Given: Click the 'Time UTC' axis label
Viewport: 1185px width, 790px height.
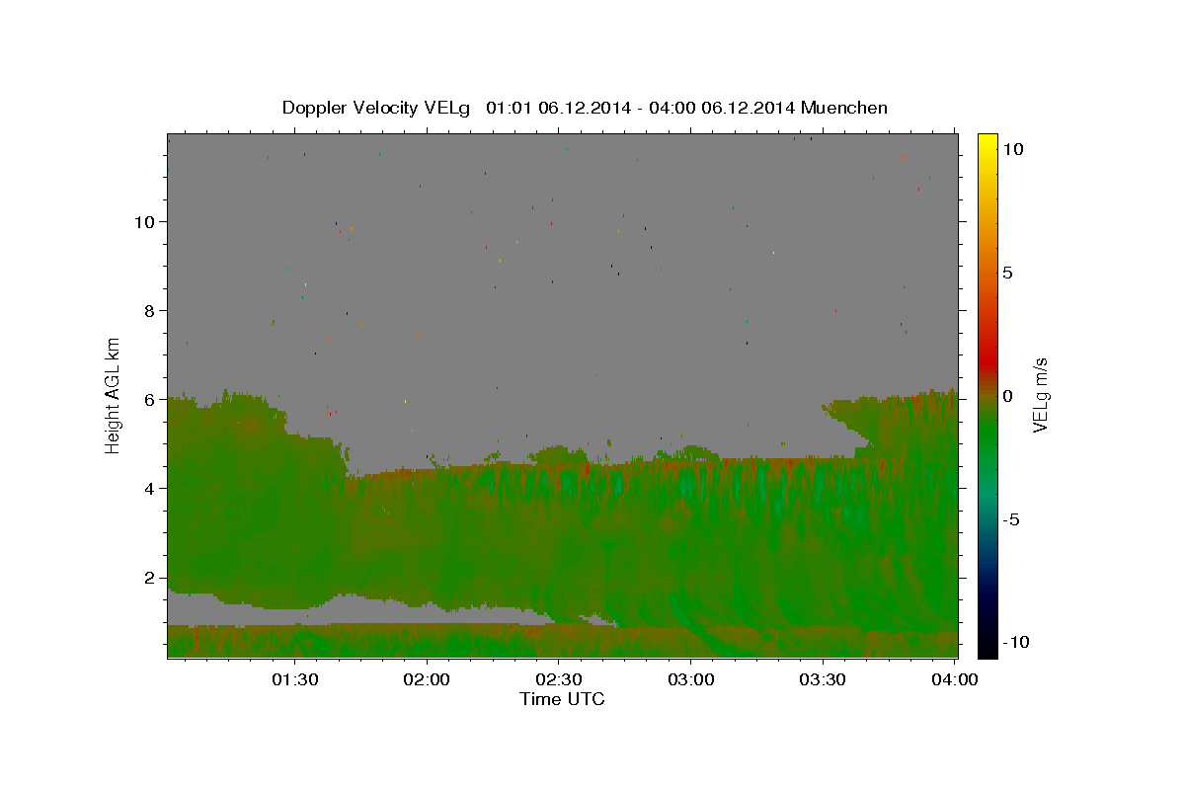Looking at the screenshot, I should tap(562, 699).
